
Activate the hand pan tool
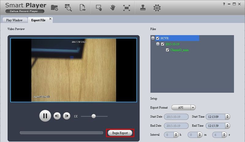pos(113,8)
